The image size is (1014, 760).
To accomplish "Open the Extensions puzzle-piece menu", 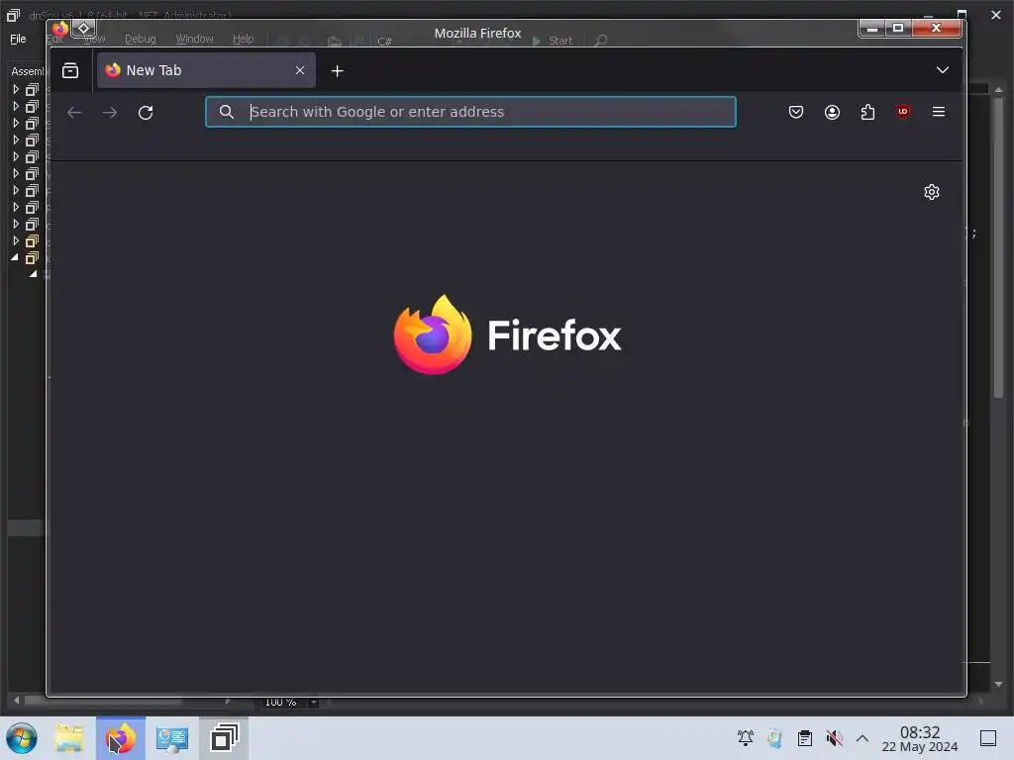I will (867, 112).
